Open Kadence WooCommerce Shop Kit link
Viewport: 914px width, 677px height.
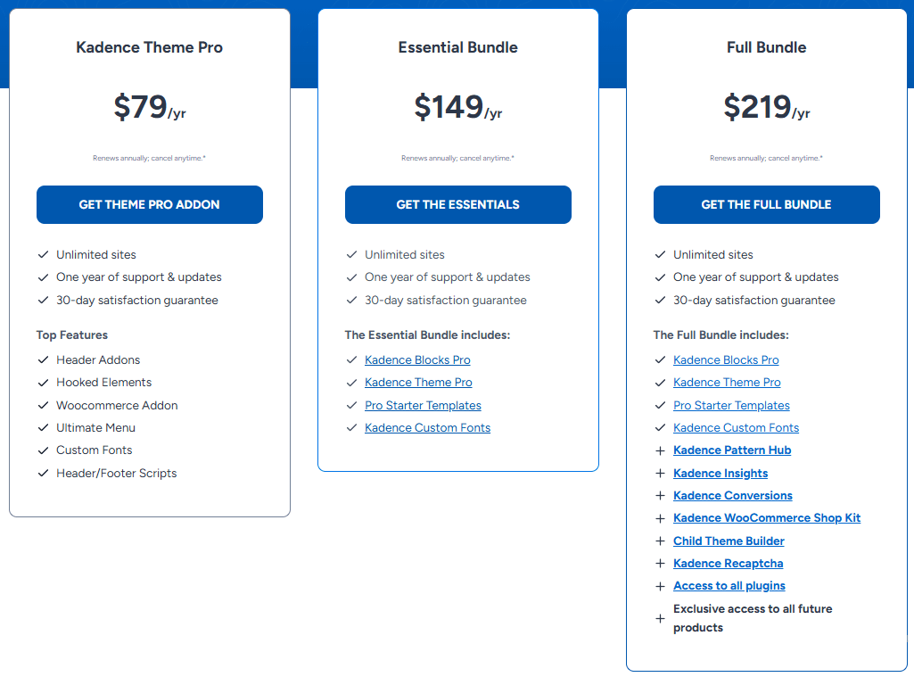(767, 518)
